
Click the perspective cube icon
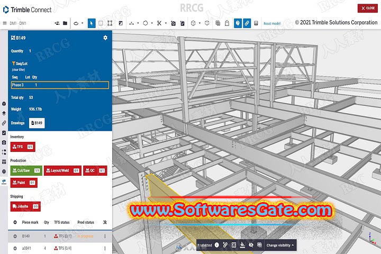click(x=207, y=23)
